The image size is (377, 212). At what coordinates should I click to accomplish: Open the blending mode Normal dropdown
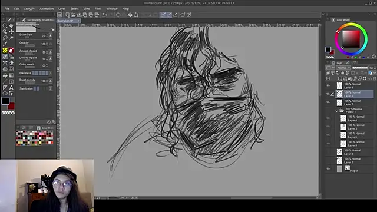tap(343, 68)
